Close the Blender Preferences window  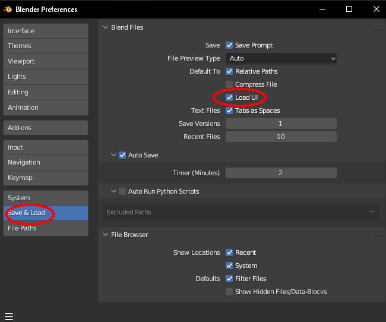point(376,10)
